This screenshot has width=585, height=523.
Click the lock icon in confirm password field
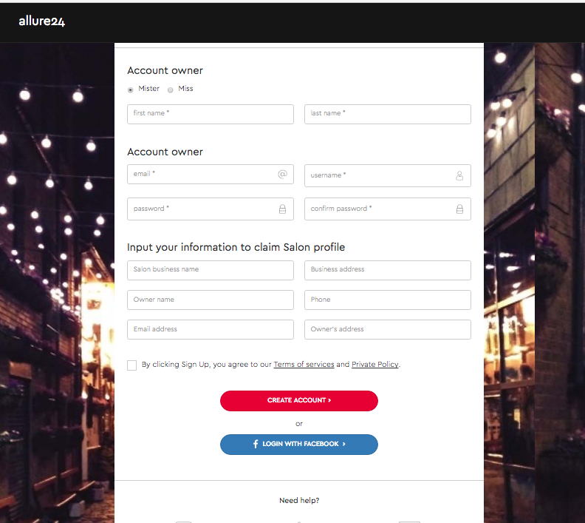pyautogui.click(x=459, y=209)
